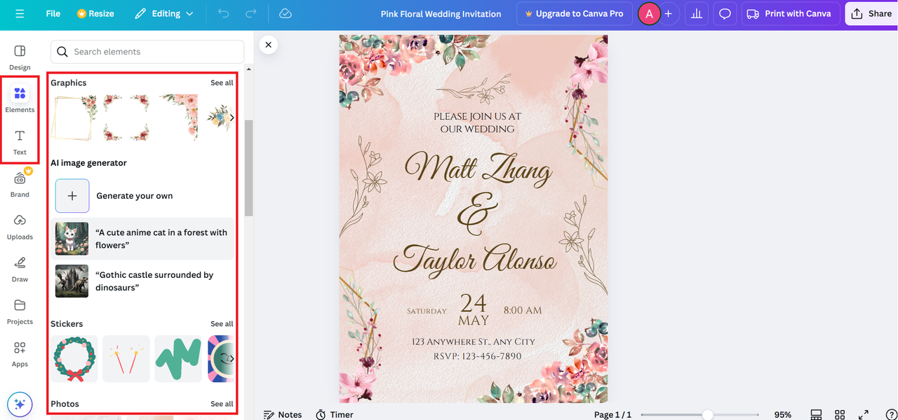The height and width of the screenshot is (420, 898).
Task: Open the Text tab in sidebar
Action: [x=20, y=142]
